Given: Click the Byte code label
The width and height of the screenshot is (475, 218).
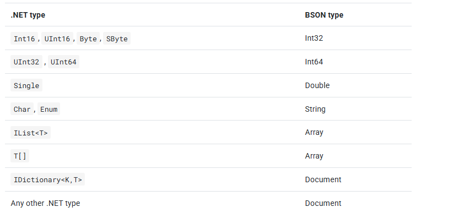Looking at the screenshot, I should point(88,39).
